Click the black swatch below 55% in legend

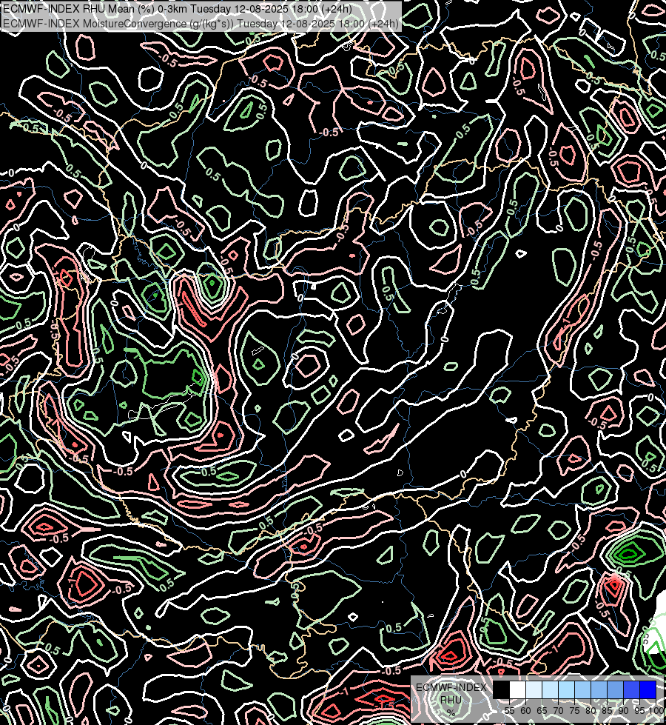point(502,689)
